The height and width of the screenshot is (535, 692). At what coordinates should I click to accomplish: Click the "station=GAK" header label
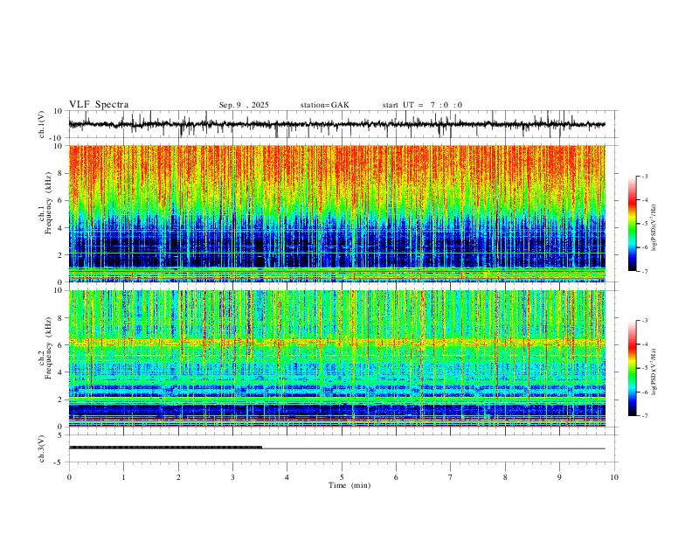coord(324,105)
